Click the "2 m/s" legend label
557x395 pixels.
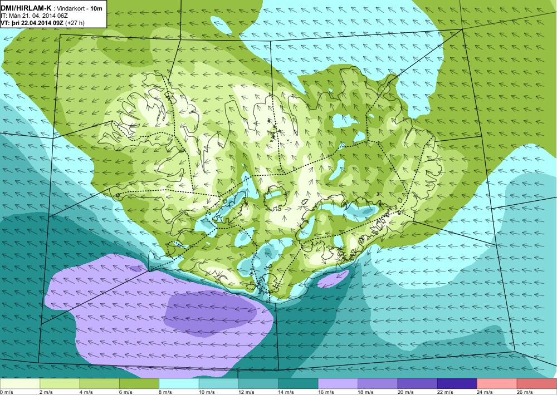tap(47, 392)
